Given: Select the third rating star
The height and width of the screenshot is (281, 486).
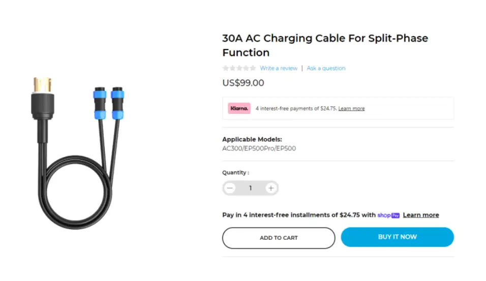Looking at the screenshot, I should tap(239, 68).
